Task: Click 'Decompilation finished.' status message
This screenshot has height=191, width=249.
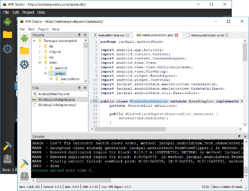Action: tap(228, 187)
